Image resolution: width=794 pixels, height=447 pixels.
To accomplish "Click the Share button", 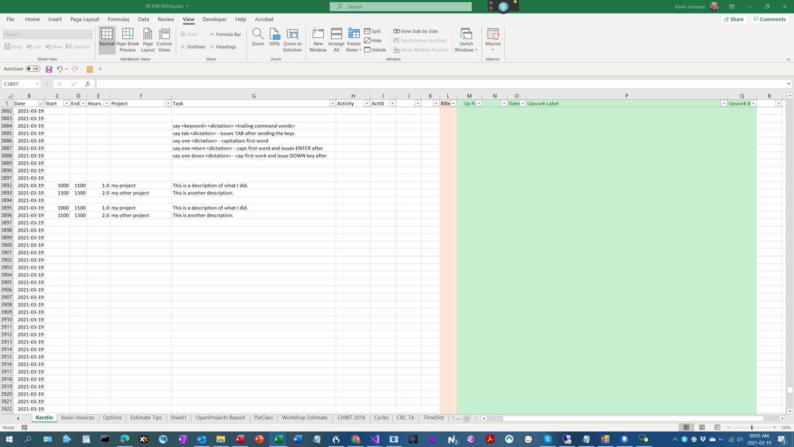I will [x=733, y=19].
